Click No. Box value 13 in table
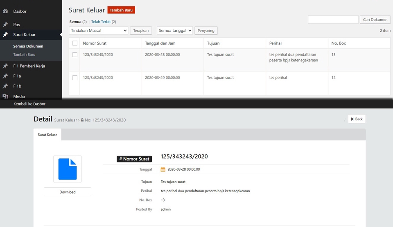The image size is (393, 227). click(x=333, y=55)
